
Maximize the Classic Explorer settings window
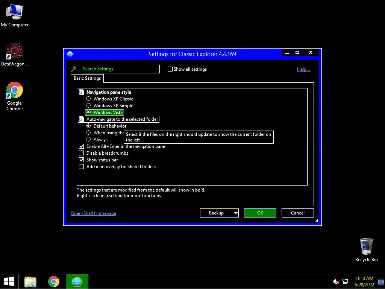[297, 53]
